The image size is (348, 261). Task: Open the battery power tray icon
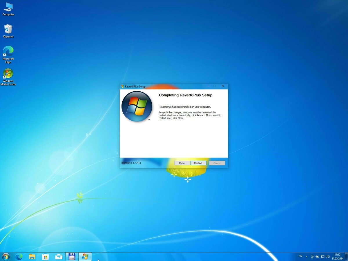coord(317,257)
